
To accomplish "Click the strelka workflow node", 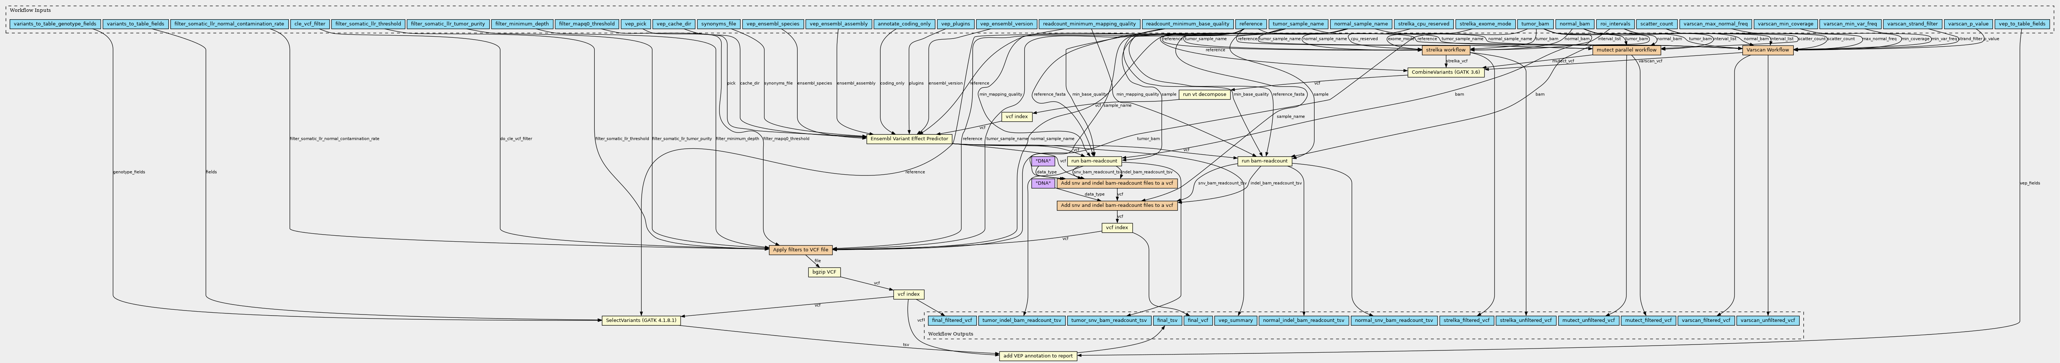I will [x=1445, y=50].
